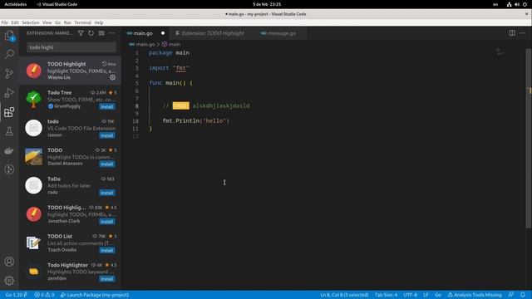Install the todo extension by izaxon

point(107,135)
